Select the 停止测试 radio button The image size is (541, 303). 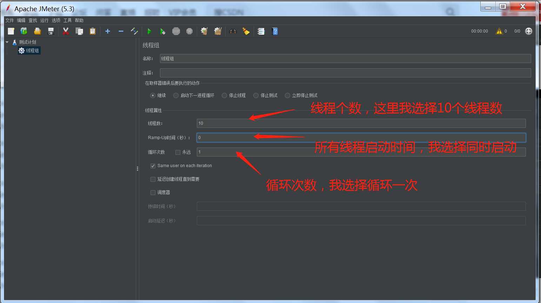click(x=256, y=95)
